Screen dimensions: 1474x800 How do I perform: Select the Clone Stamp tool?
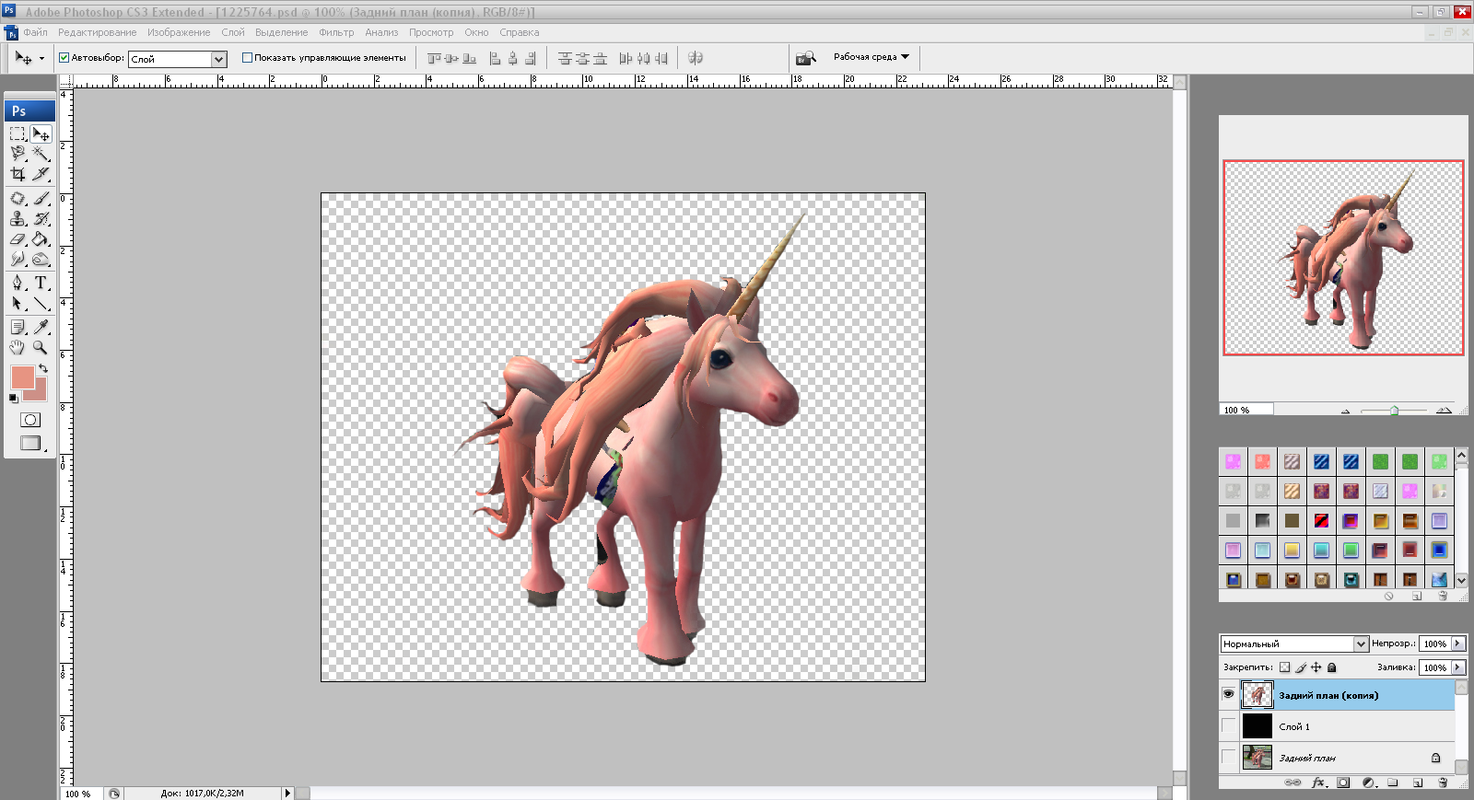[18, 218]
